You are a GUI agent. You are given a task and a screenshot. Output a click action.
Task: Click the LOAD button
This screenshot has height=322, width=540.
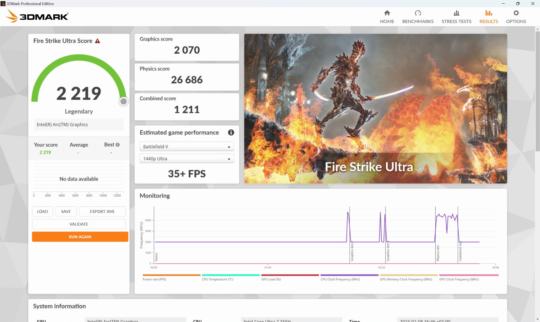click(x=42, y=211)
